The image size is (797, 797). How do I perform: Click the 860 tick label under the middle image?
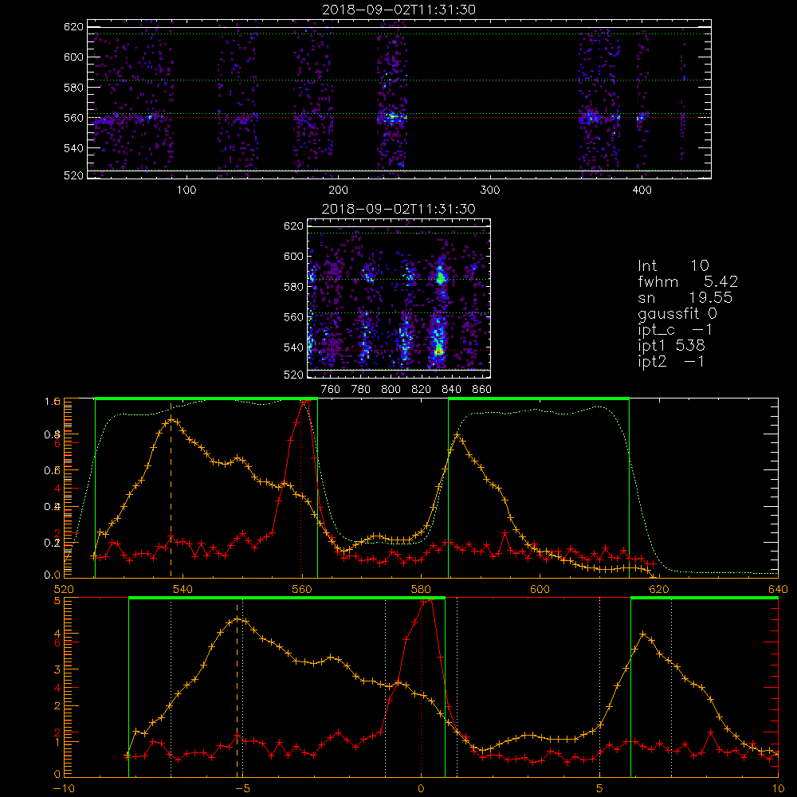pyautogui.click(x=482, y=390)
